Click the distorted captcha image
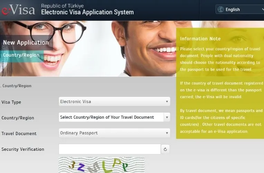Viewport: 264px width, 173px height. click(x=101, y=165)
